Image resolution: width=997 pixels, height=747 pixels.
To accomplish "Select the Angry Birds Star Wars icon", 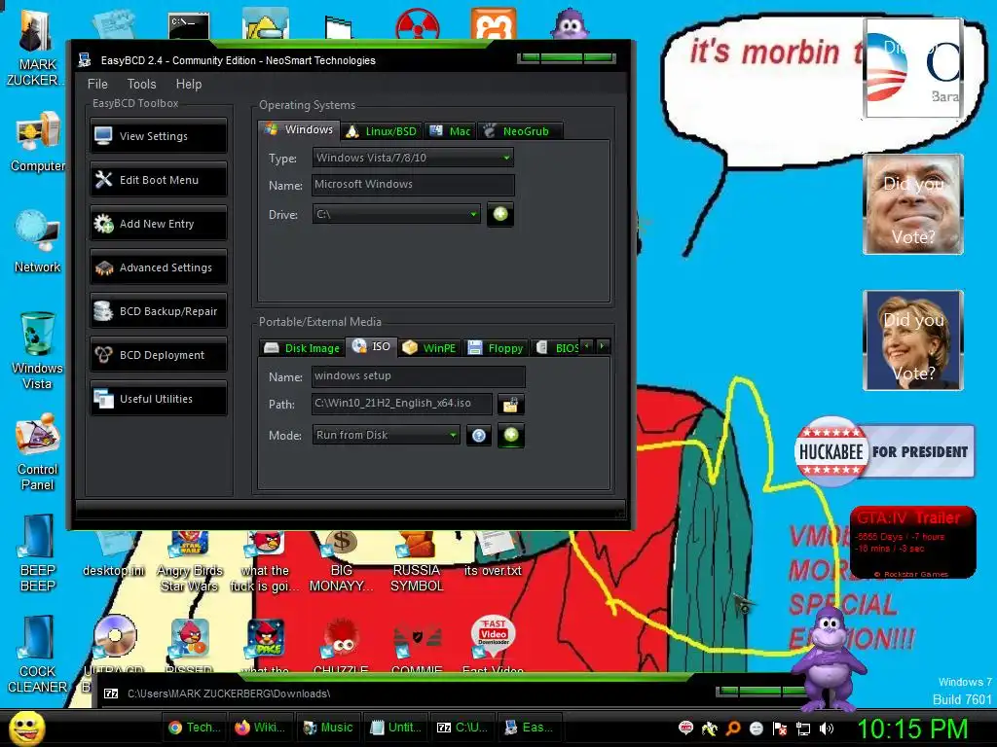I will [x=190, y=562].
